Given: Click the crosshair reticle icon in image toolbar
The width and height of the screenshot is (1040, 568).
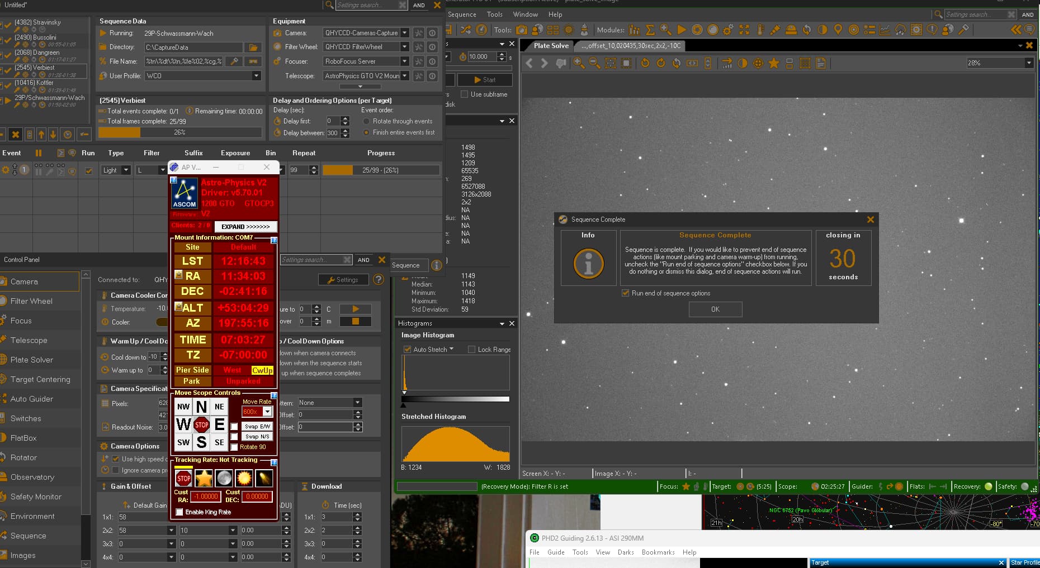Looking at the screenshot, I should [x=758, y=64].
